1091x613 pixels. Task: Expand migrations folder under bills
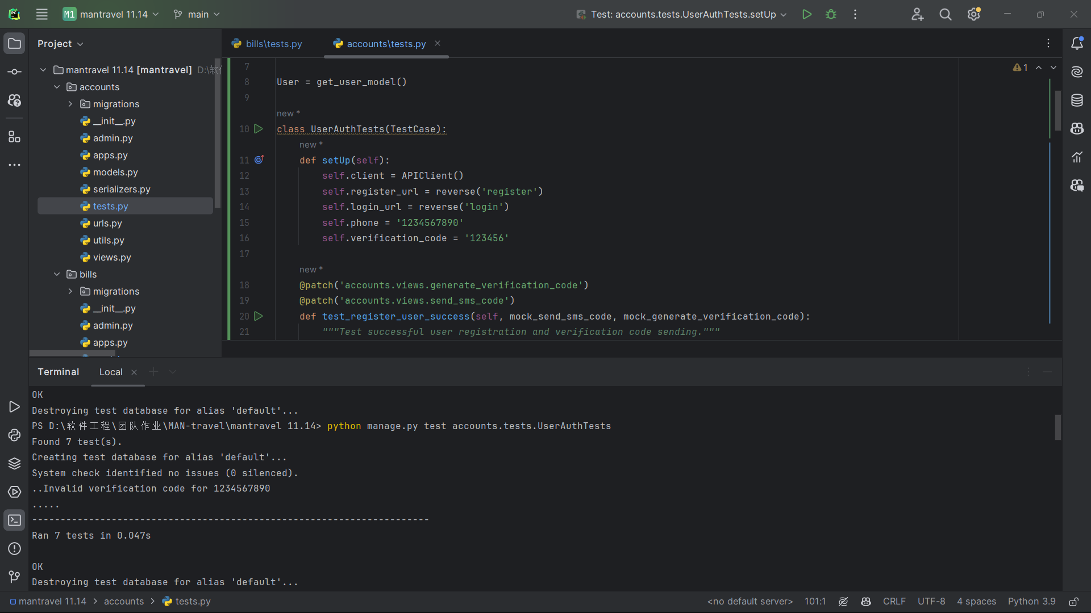pyautogui.click(x=70, y=291)
